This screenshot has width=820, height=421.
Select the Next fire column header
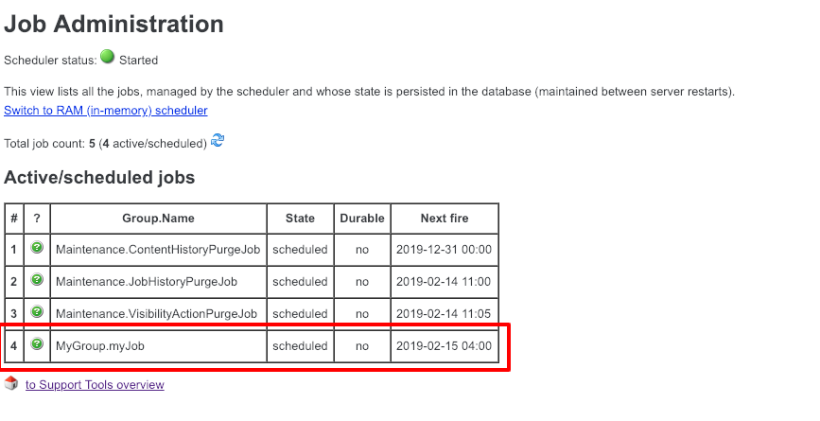pyautogui.click(x=445, y=219)
